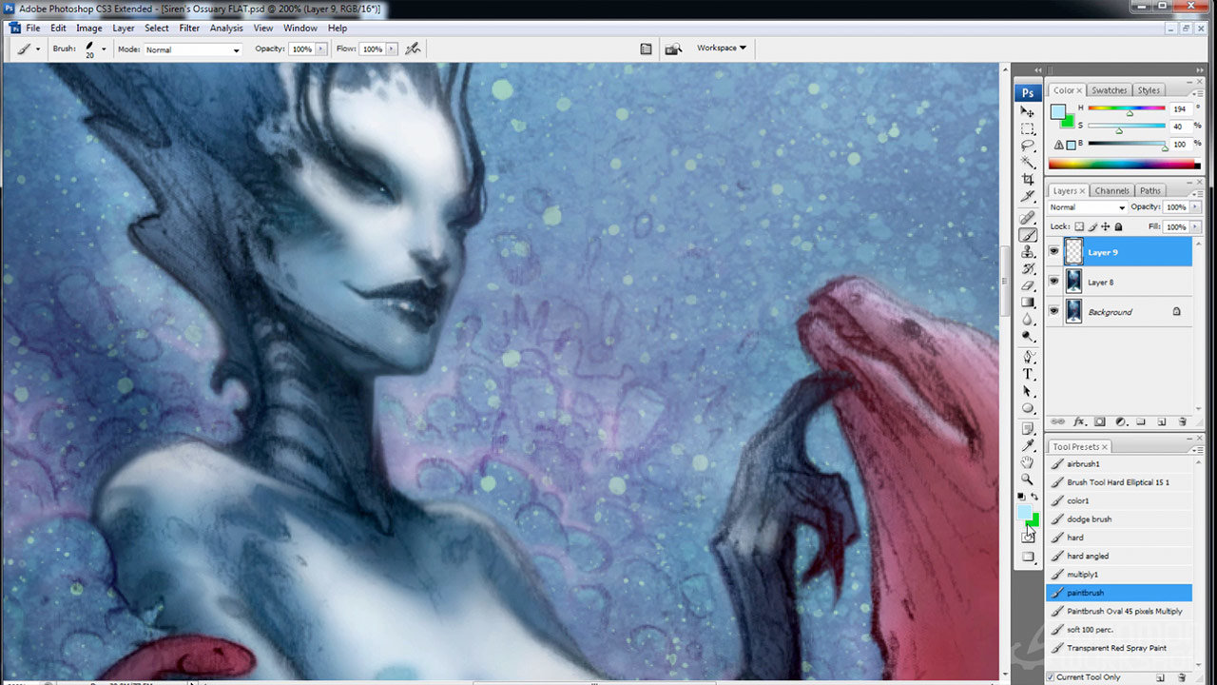
Task: Switch to the Channels tab
Action: [x=1111, y=190]
